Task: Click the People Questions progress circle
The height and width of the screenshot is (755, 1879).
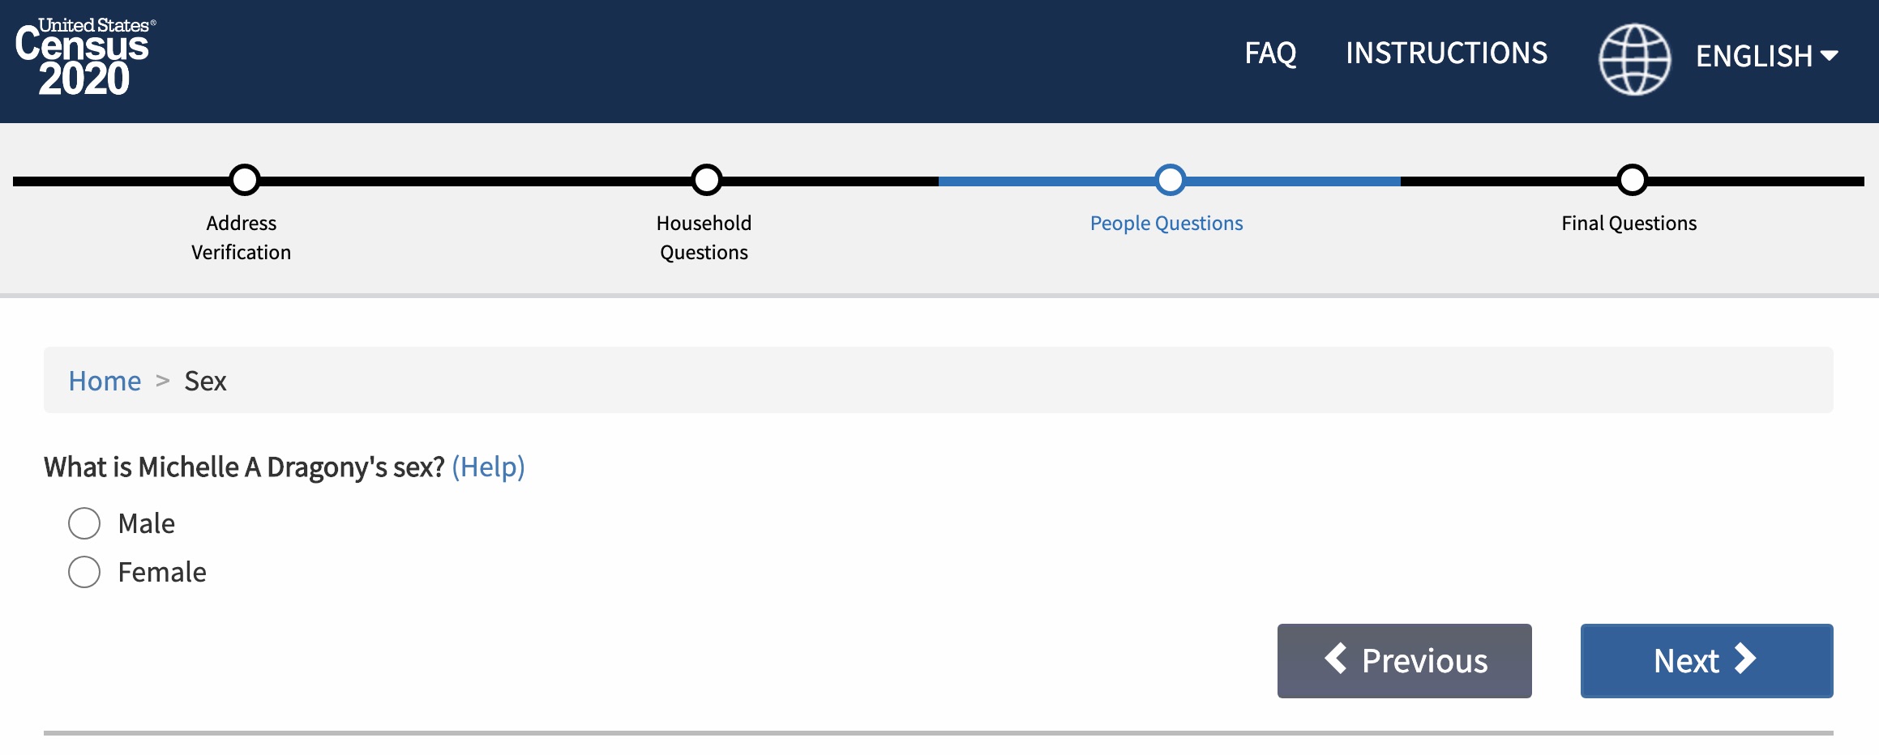Action: coord(1170,180)
